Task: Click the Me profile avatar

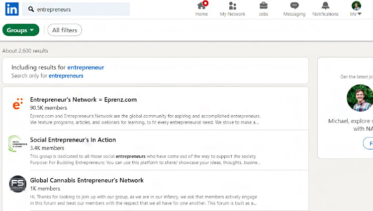Action: click(356, 5)
